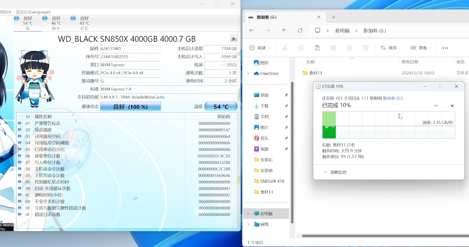Click the 属性名称 column header
Screen dimensions: 469x247
[x=43, y=117]
